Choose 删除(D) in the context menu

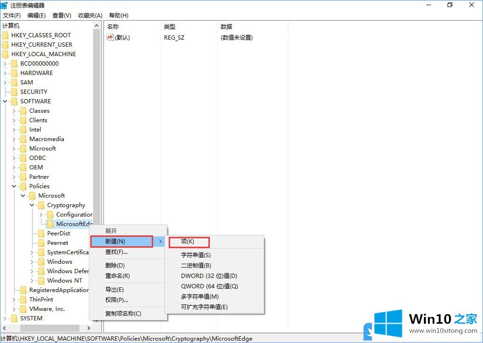128,266
